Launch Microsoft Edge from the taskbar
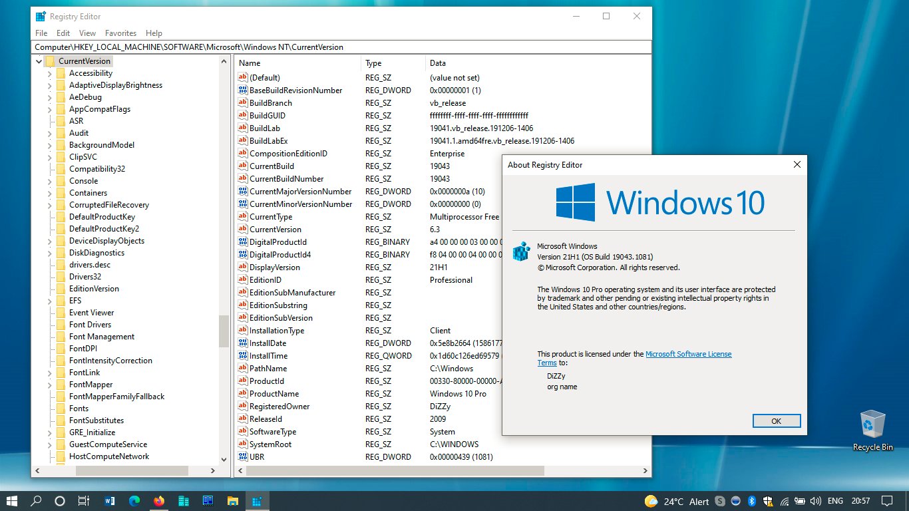This screenshot has width=909, height=511. coord(134,501)
